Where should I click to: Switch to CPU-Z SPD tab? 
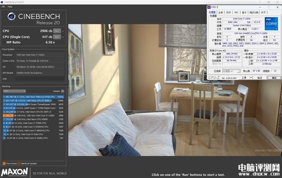click(236, 12)
